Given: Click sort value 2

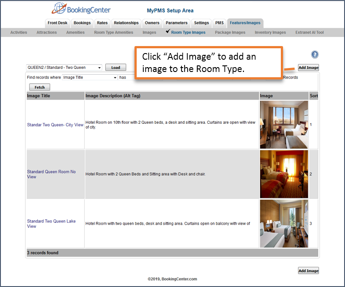Looking at the screenshot, I should pyautogui.click(x=311, y=174).
